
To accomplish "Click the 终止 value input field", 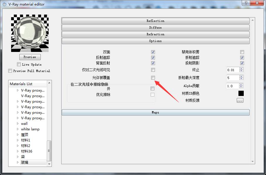I will tap(233, 70).
